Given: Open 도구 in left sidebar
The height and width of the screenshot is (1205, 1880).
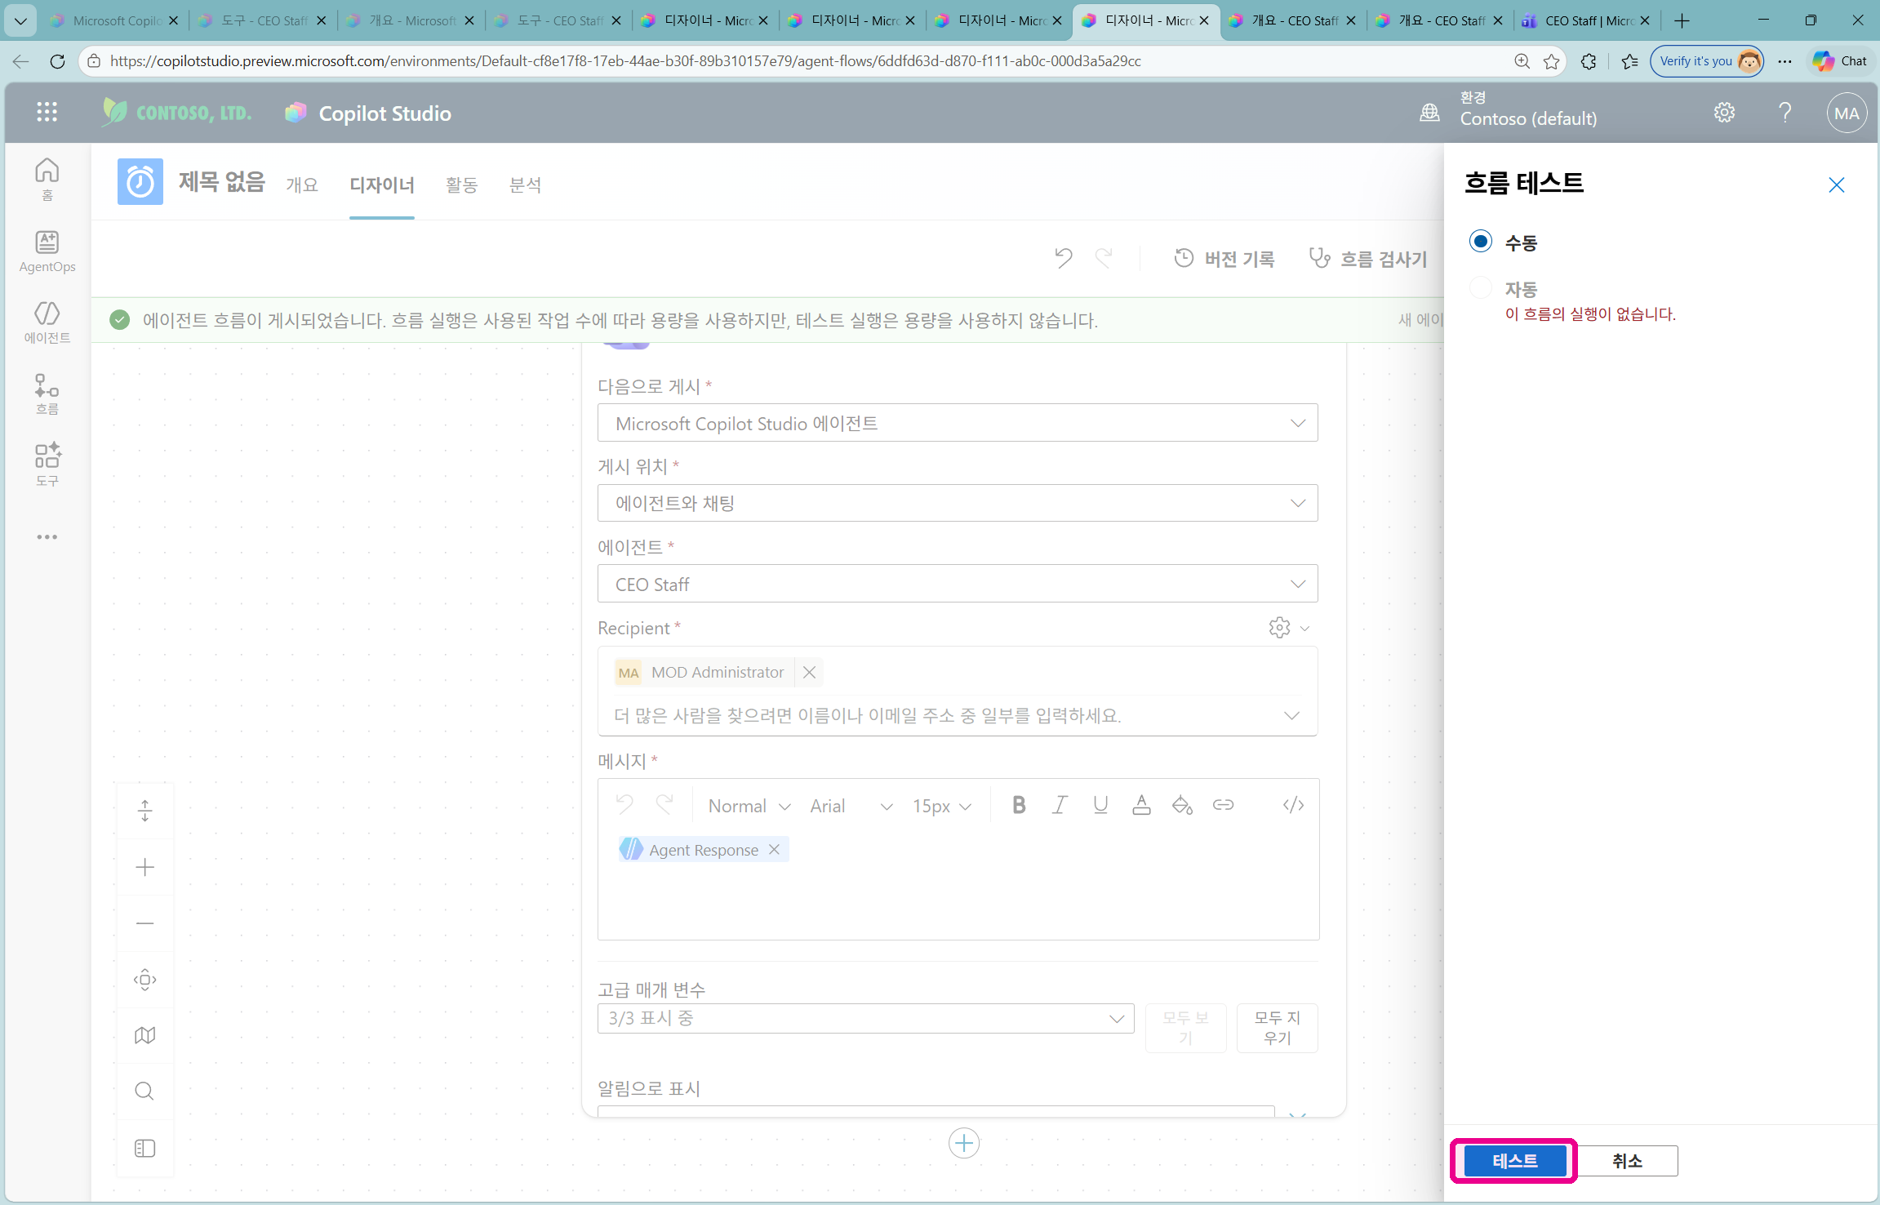Looking at the screenshot, I should pos(47,465).
